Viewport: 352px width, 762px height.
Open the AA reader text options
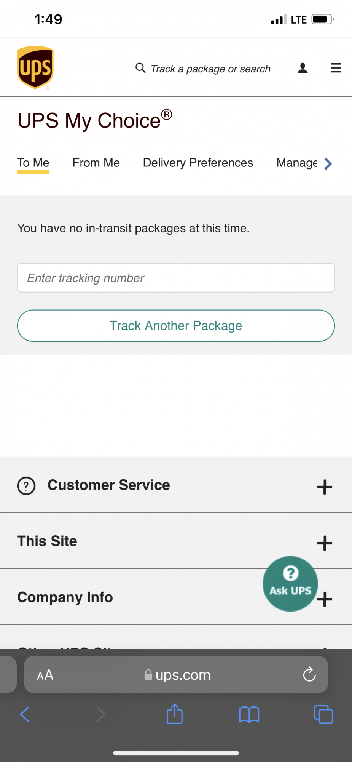tap(45, 675)
